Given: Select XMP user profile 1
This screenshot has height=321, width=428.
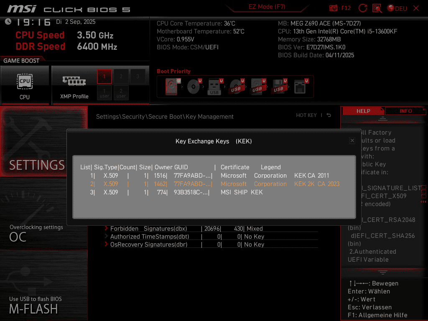Looking at the screenshot, I should 104,93.
